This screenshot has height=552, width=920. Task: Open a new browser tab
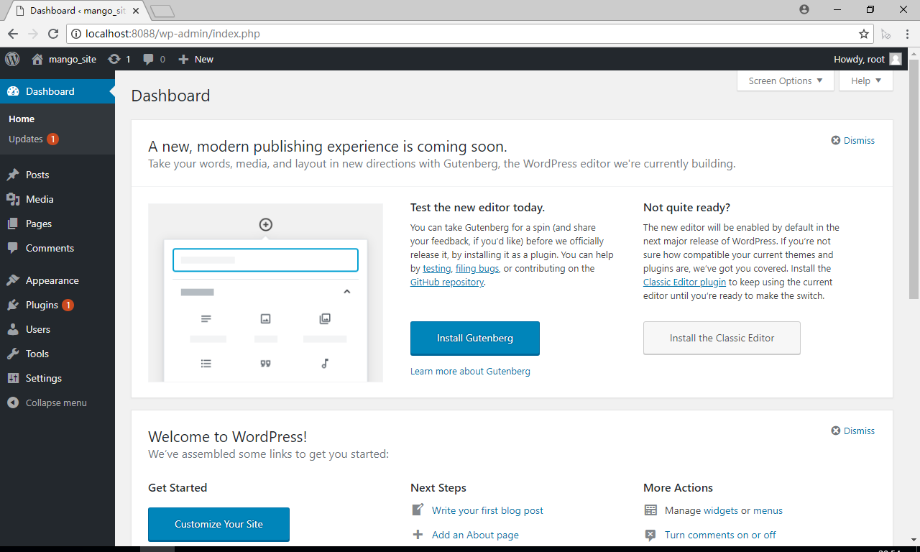[163, 11]
